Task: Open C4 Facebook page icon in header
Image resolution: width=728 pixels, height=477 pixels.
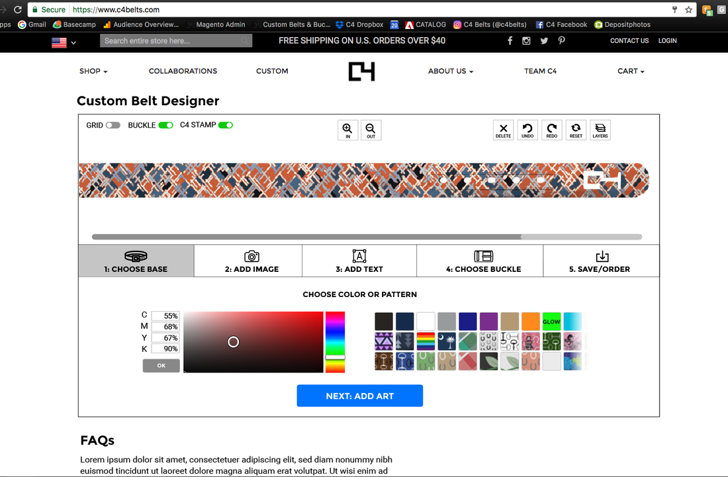Action: tap(510, 41)
